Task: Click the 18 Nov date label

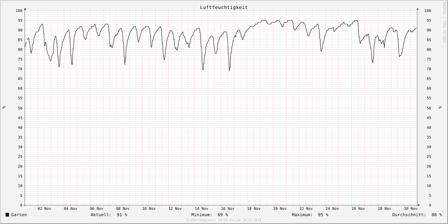Action: click(x=254, y=208)
